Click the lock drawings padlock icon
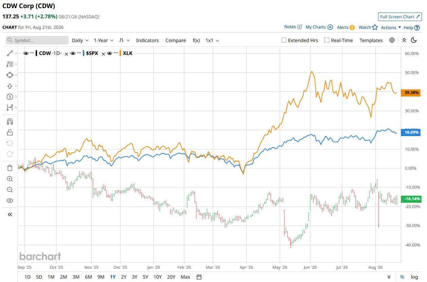This screenshot has width=427, height=282. coord(10,132)
